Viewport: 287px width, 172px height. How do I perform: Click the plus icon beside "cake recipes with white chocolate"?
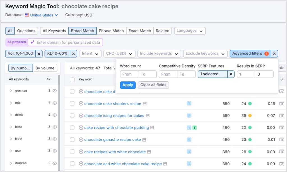81,152
